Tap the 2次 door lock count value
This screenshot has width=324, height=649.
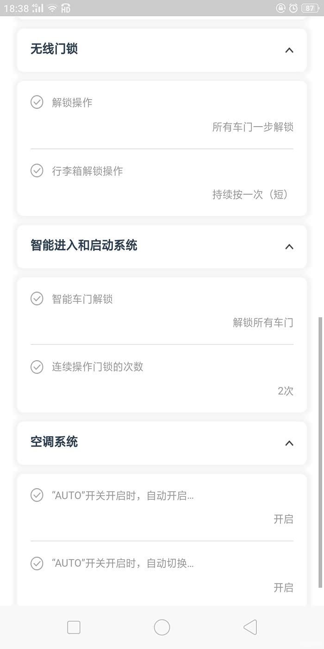point(286,391)
